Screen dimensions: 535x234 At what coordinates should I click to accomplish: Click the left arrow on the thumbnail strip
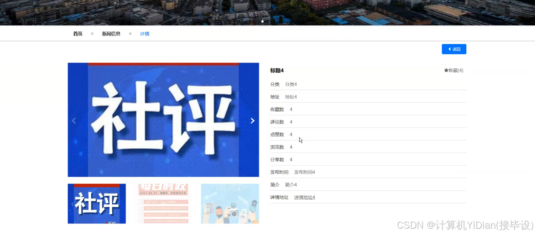point(73,204)
